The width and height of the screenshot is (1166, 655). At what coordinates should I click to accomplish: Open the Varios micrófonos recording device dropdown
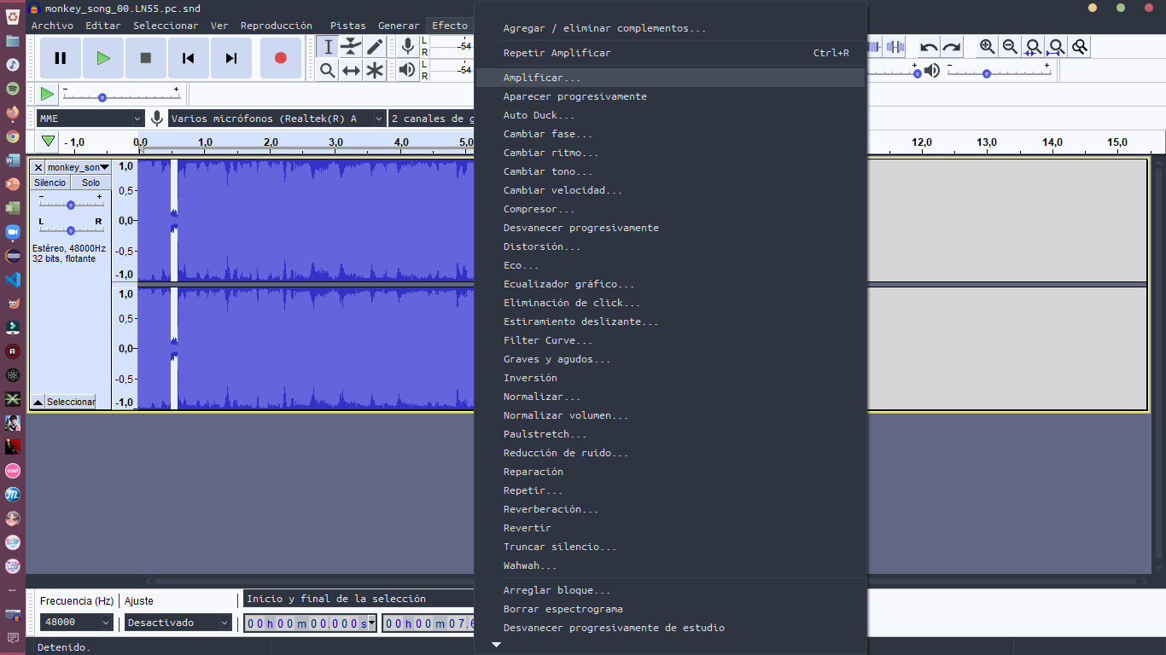277,119
